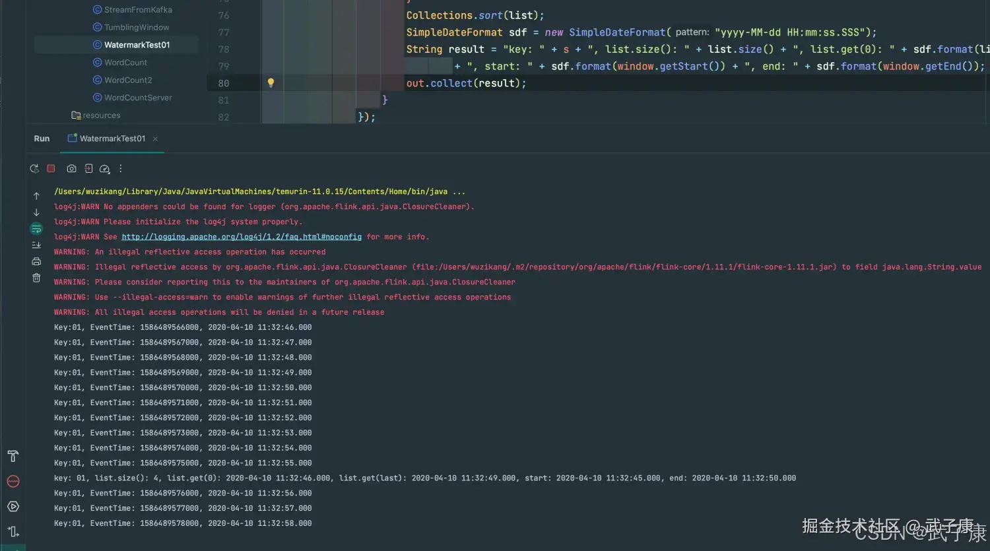990x551 pixels.
Task: Clear all console output with trash icon
Action: tap(36, 278)
